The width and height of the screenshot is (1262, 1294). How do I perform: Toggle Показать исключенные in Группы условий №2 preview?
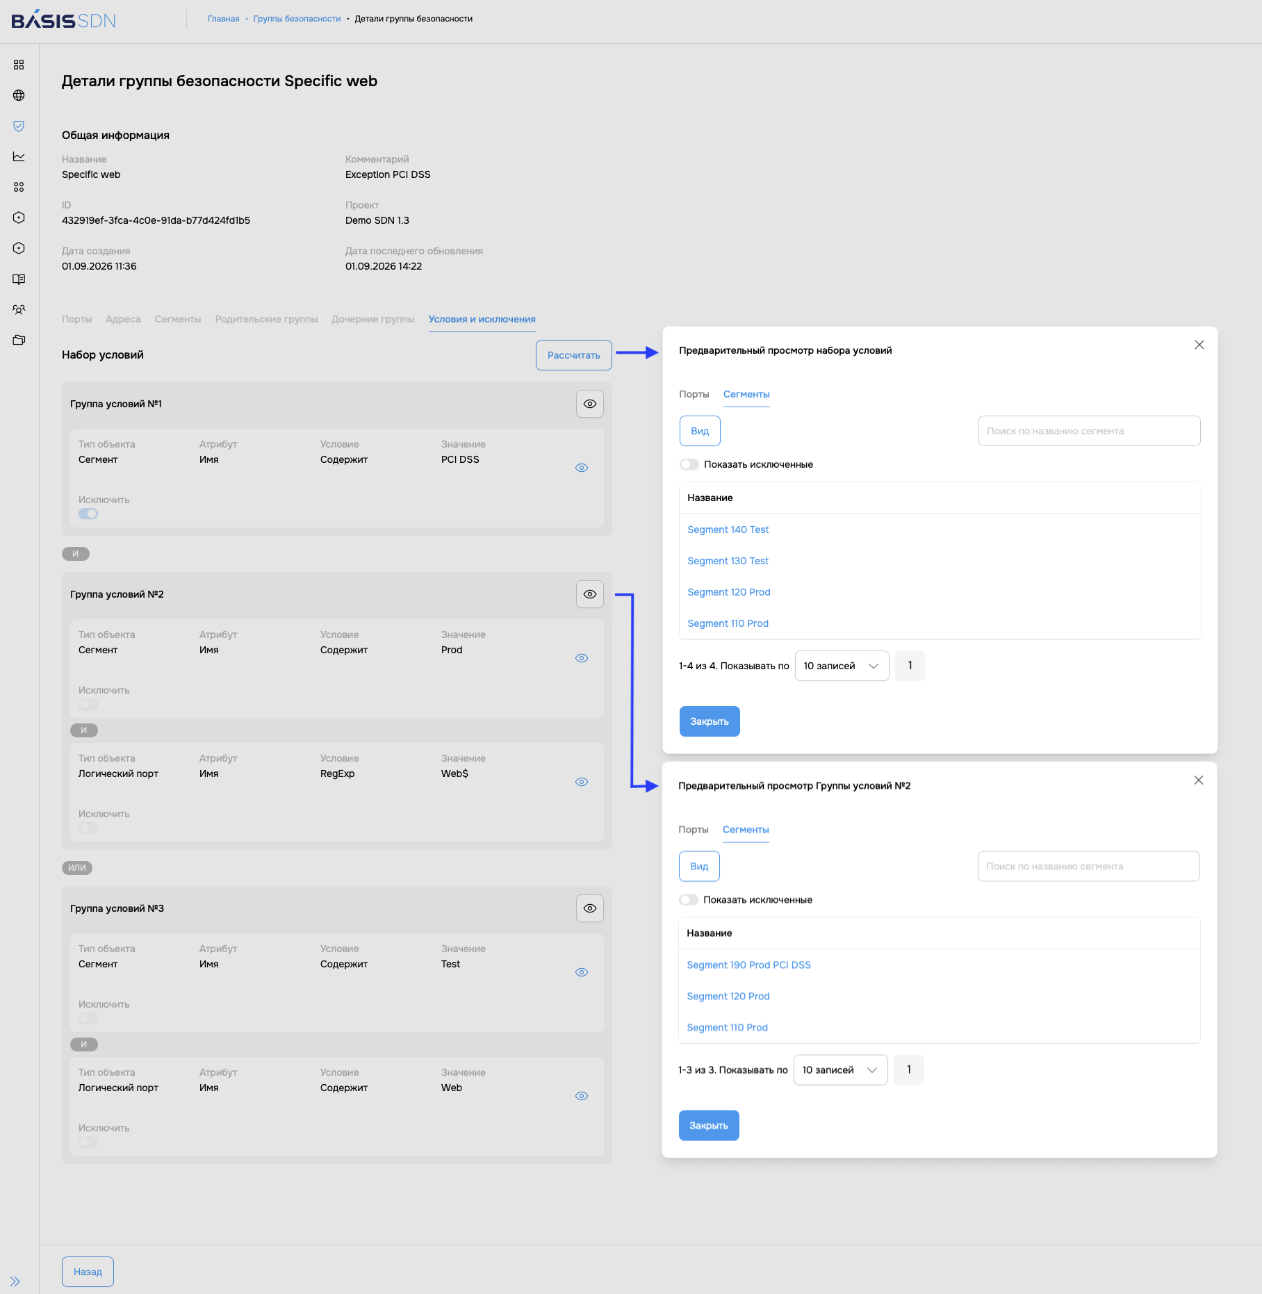click(x=689, y=900)
